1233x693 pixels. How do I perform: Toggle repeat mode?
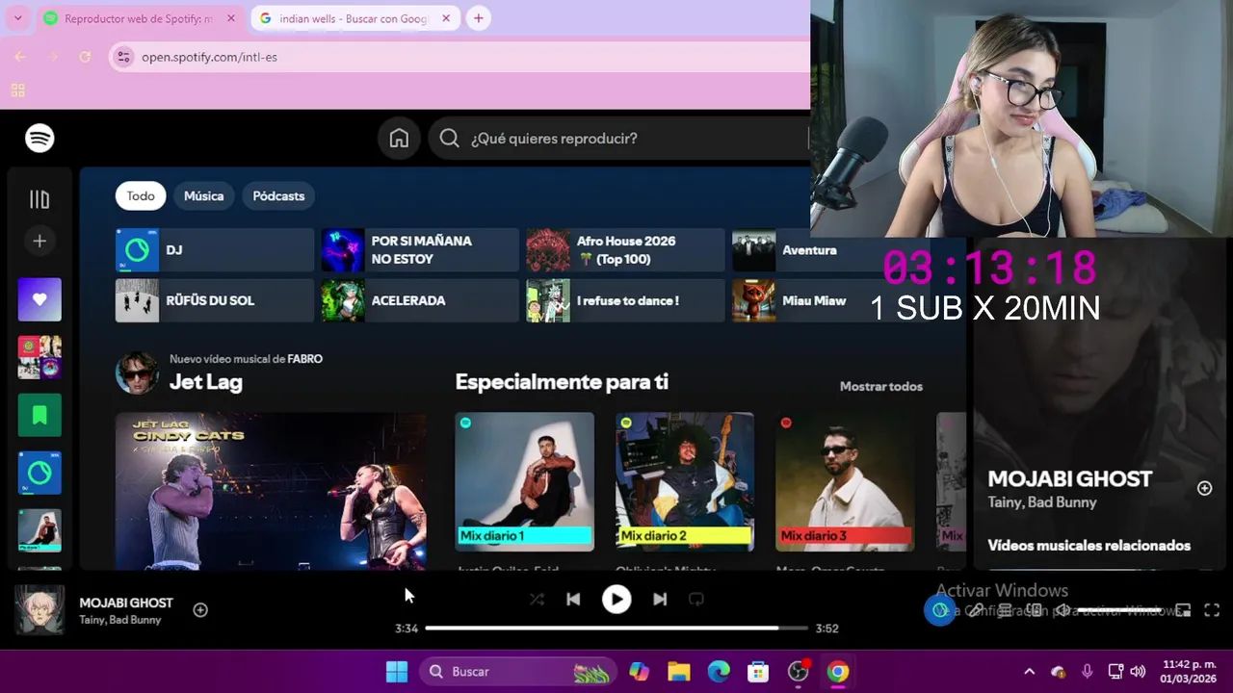click(696, 599)
